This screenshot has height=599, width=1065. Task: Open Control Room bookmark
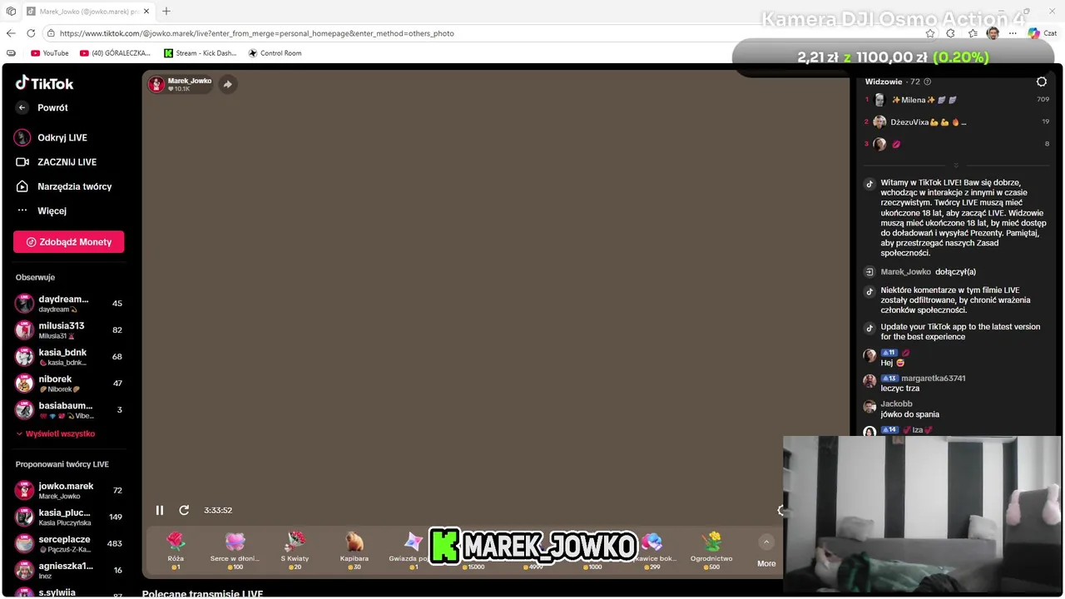(275, 53)
